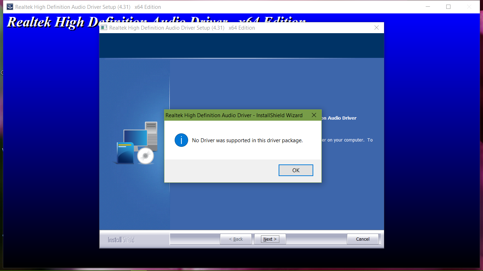Click the < Back button in the wizard

236,239
